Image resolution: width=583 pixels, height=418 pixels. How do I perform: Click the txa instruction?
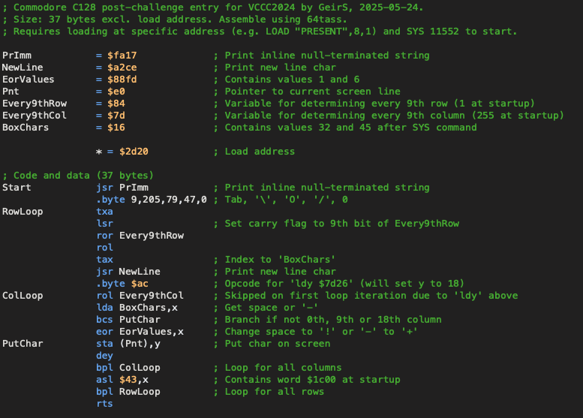point(104,212)
